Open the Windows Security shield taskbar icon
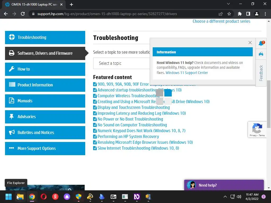The width and height of the screenshot is (271, 203). [x=79, y=197]
